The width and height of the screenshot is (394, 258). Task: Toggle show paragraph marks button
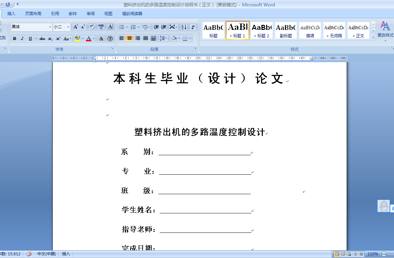click(193, 27)
